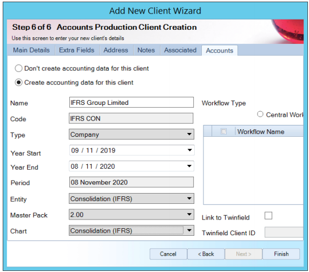Toggle the Workflow Name header checkbox
Screen dimensions: 309x272
(223, 131)
